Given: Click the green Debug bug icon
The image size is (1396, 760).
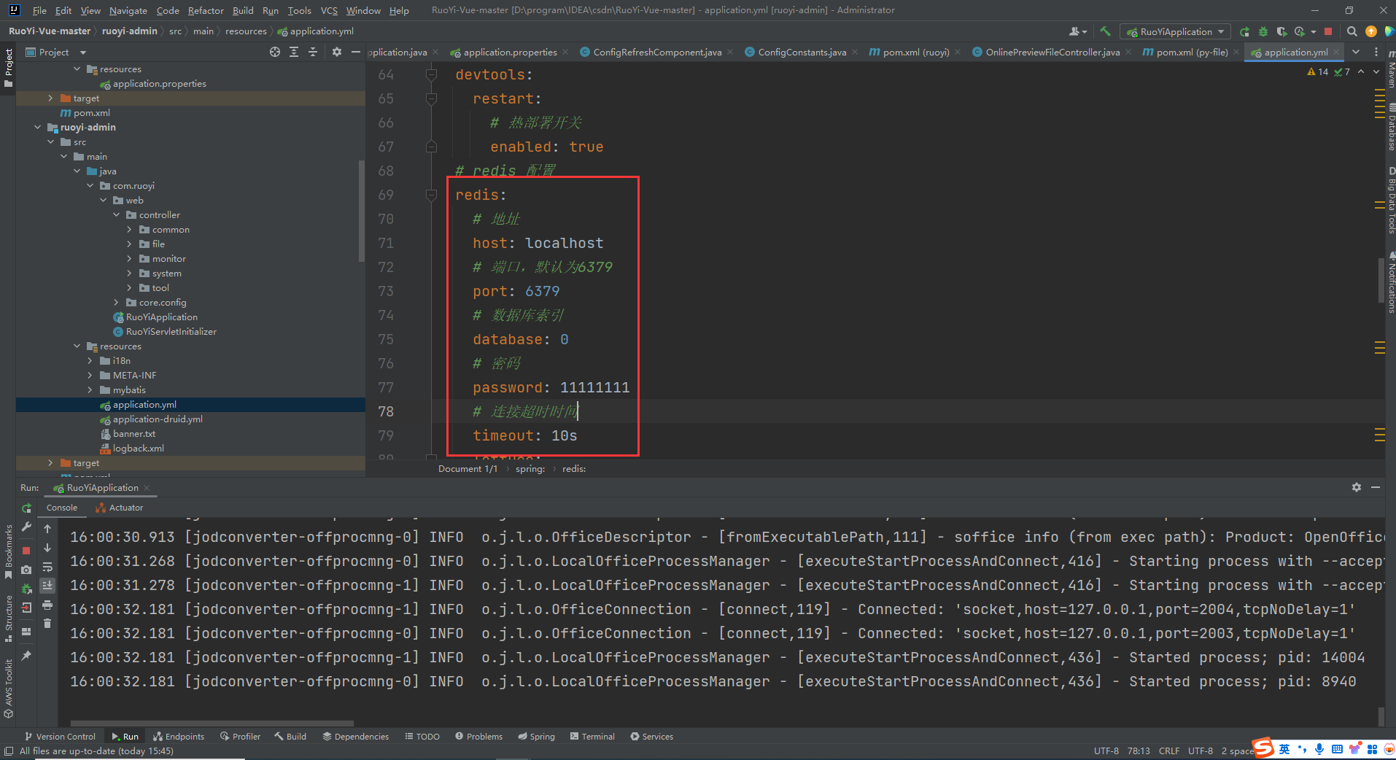Looking at the screenshot, I should [1263, 31].
